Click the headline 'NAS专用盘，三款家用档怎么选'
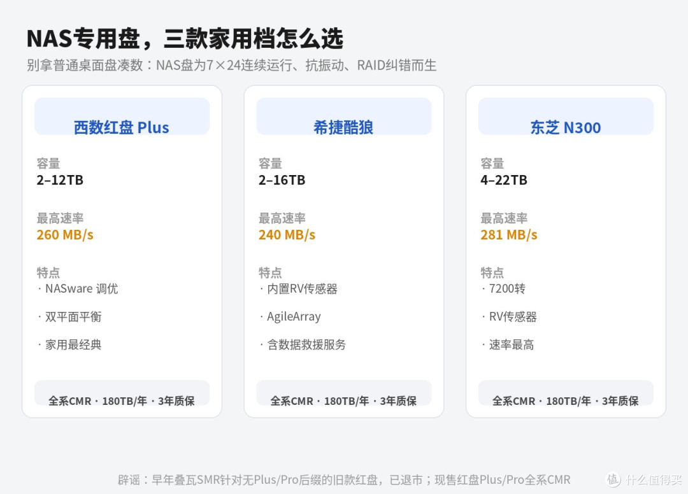This screenshot has width=688, height=494. click(x=185, y=39)
